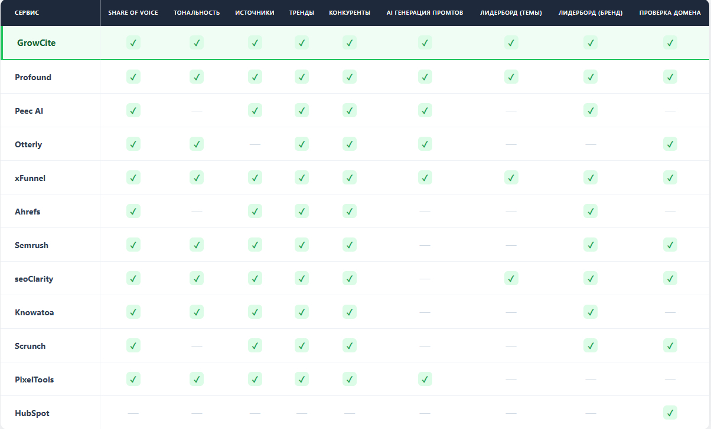Click seoClarity's Лидерборд (Темы) checkmark
The width and height of the screenshot is (711, 429).
pos(511,278)
